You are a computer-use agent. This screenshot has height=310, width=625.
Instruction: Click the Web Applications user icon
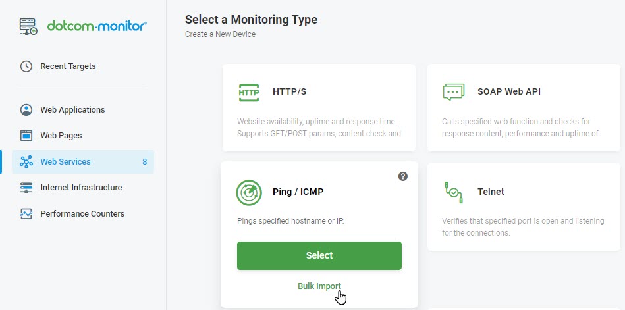tap(26, 110)
